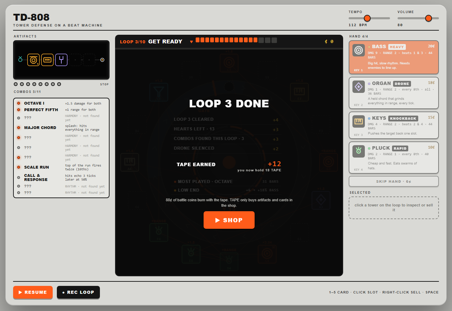Image resolution: width=452 pixels, height=311 pixels.
Task: Click the dimmed organ diamond tower on the loop
Action: click(321, 200)
